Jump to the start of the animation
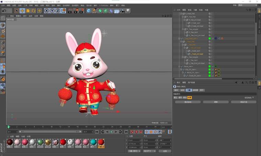This screenshot has width=261, height=156. click(97, 132)
